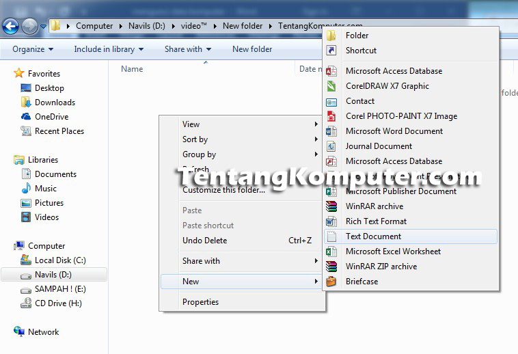Expand breadcrumb arrow after Computer
This screenshot has width=518, height=354.
[120, 26]
